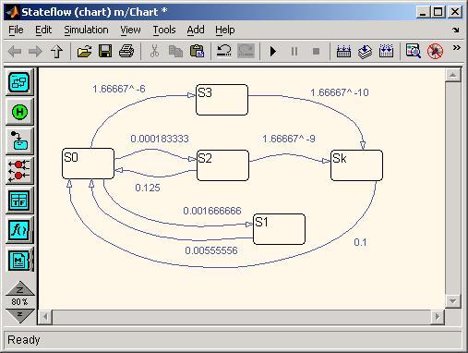Zoom out with the lower z triangle
The width and height of the screenshot is (468, 353).
click(20, 316)
